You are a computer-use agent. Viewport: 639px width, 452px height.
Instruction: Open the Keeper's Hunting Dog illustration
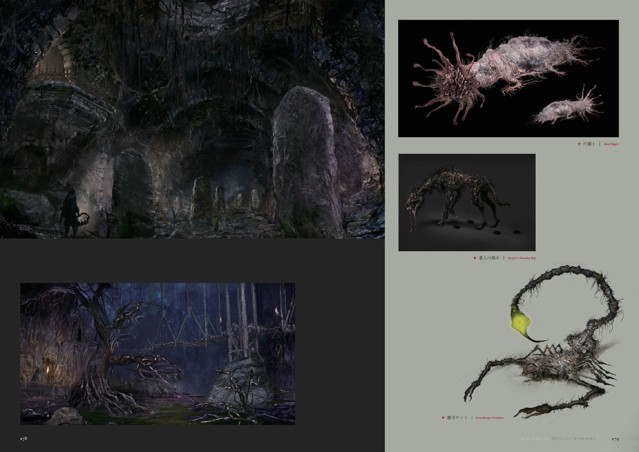point(467,202)
